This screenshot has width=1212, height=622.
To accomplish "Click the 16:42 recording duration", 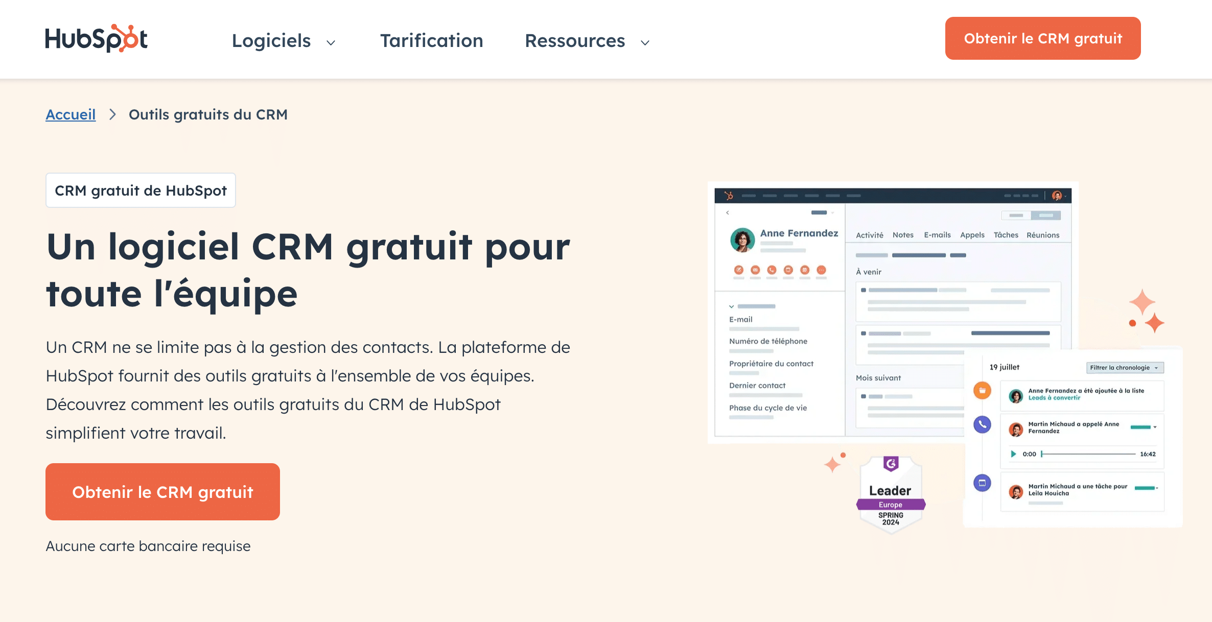I will tap(1148, 454).
